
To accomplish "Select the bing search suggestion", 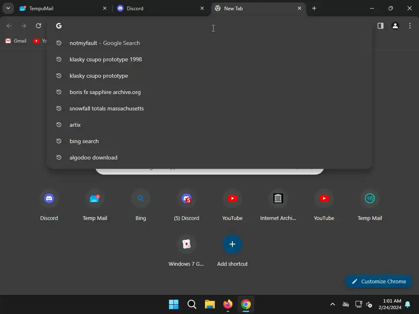I will pos(209,141).
